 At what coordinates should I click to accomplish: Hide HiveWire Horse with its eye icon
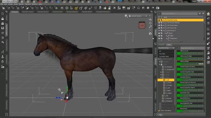pyautogui.click(x=159, y=20)
